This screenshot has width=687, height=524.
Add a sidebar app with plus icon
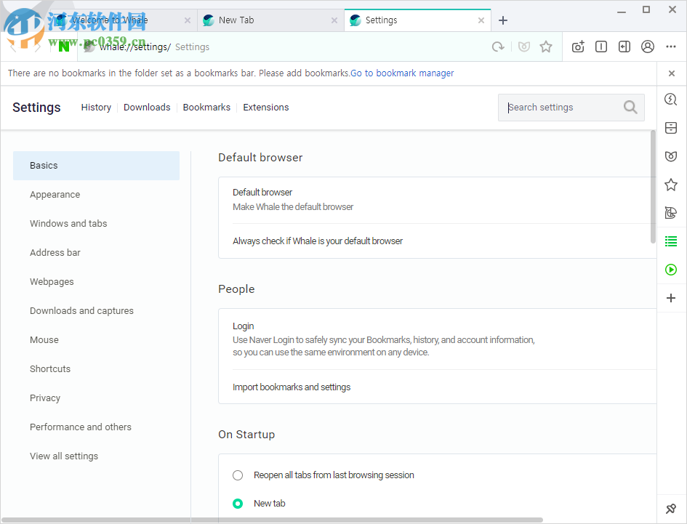point(671,298)
